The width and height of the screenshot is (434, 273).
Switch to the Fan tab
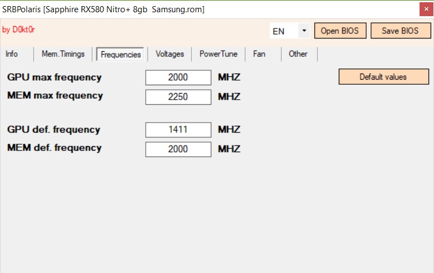pos(259,54)
